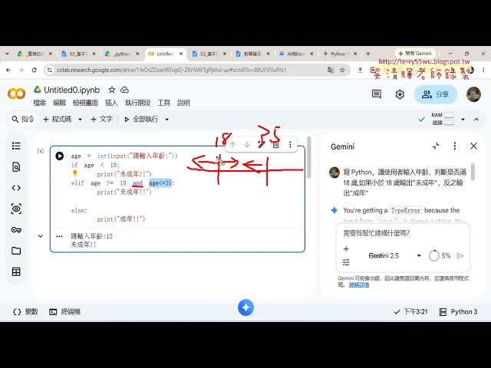
Task: Open notebook settings gear icon
Action: pos(400,94)
